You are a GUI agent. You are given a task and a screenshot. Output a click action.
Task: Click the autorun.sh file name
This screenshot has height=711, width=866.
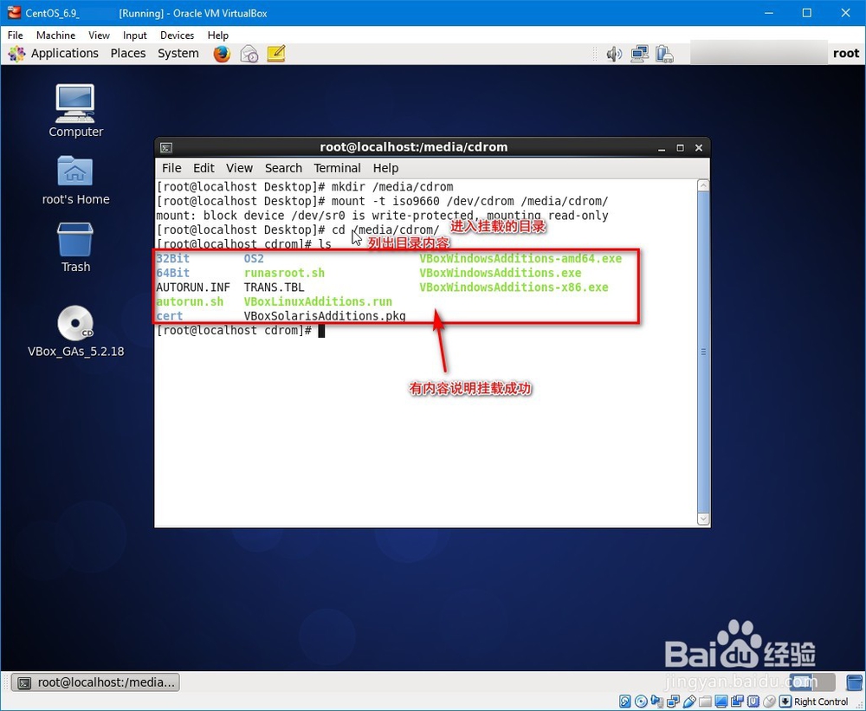coord(190,301)
